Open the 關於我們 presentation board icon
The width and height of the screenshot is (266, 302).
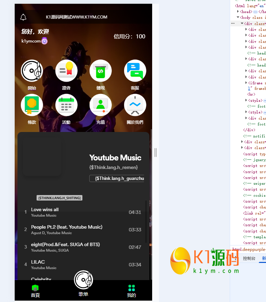click(x=135, y=105)
